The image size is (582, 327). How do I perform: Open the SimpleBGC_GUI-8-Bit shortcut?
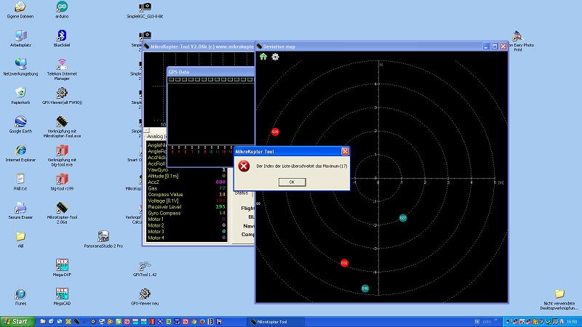pyautogui.click(x=145, y=10)
